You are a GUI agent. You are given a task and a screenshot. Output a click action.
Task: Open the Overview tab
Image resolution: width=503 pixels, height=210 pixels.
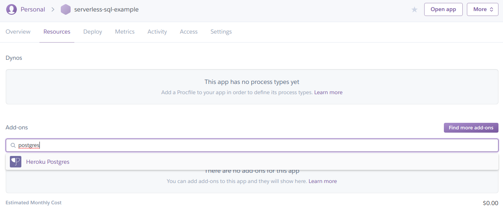[x=18, y=32]
